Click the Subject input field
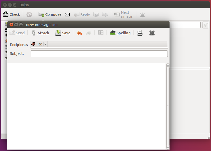Screen dimensions: 211x151 coord(99,54)
